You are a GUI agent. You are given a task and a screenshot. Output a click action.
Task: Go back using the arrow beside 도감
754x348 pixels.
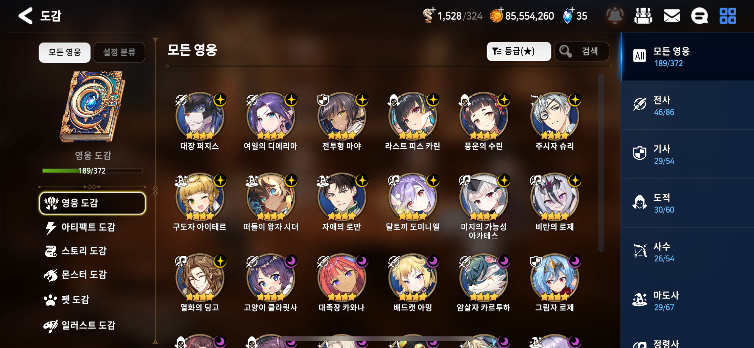(x=25, y=15)
